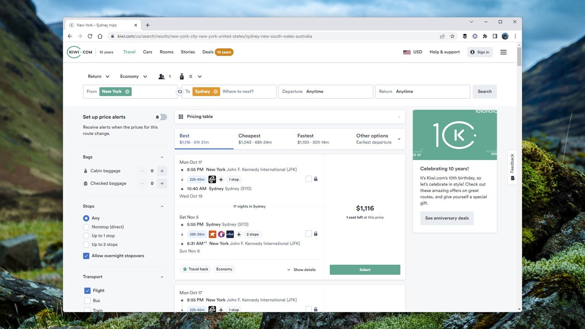Uncheck the Flight transport checkbox
Viewport: 585px width, 329px height.
[x=87, y=291]
